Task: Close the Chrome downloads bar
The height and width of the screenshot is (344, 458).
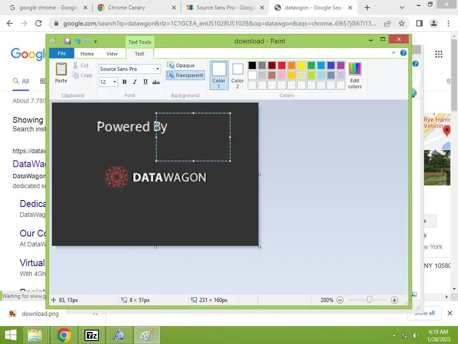Action: pos(450,313)
